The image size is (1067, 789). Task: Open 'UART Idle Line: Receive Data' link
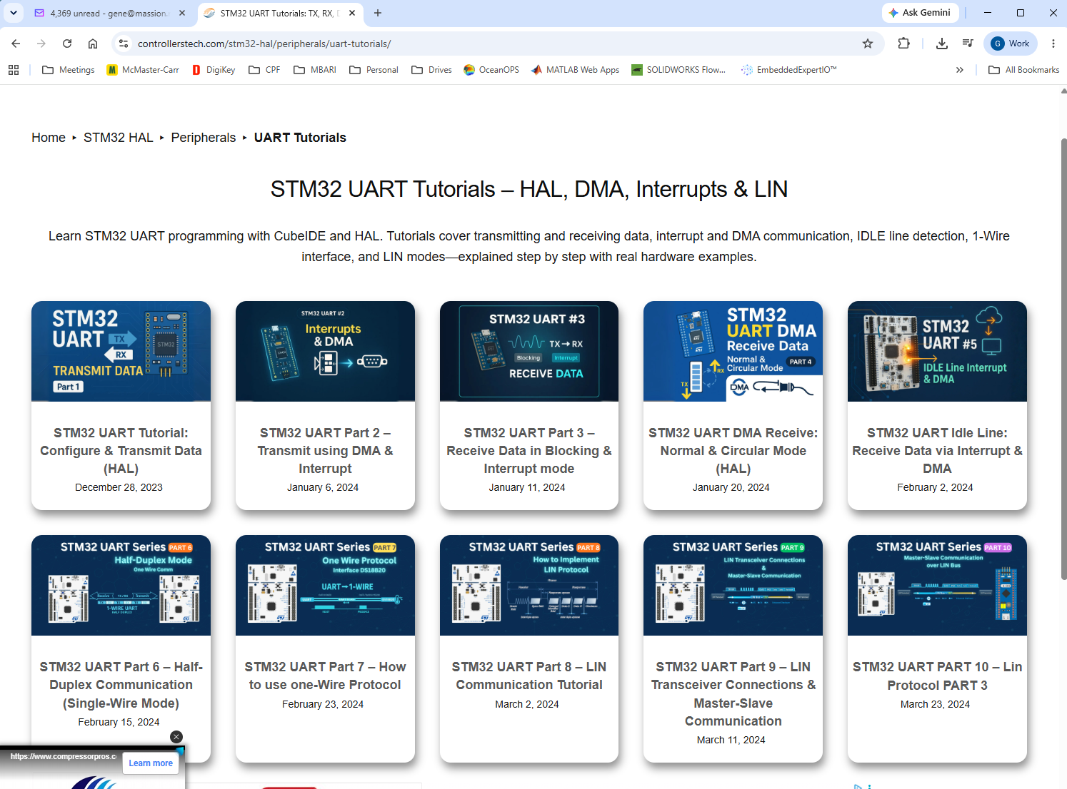coord(937,451)
